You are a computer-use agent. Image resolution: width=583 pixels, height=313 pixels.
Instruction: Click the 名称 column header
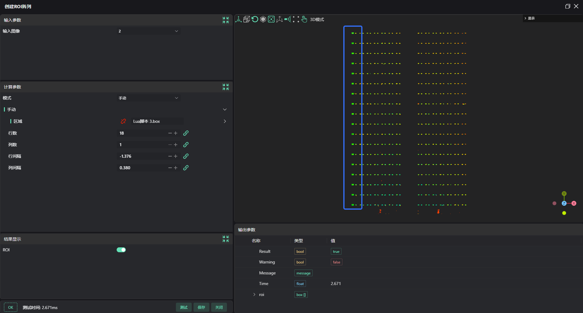(x=256, y=241)
